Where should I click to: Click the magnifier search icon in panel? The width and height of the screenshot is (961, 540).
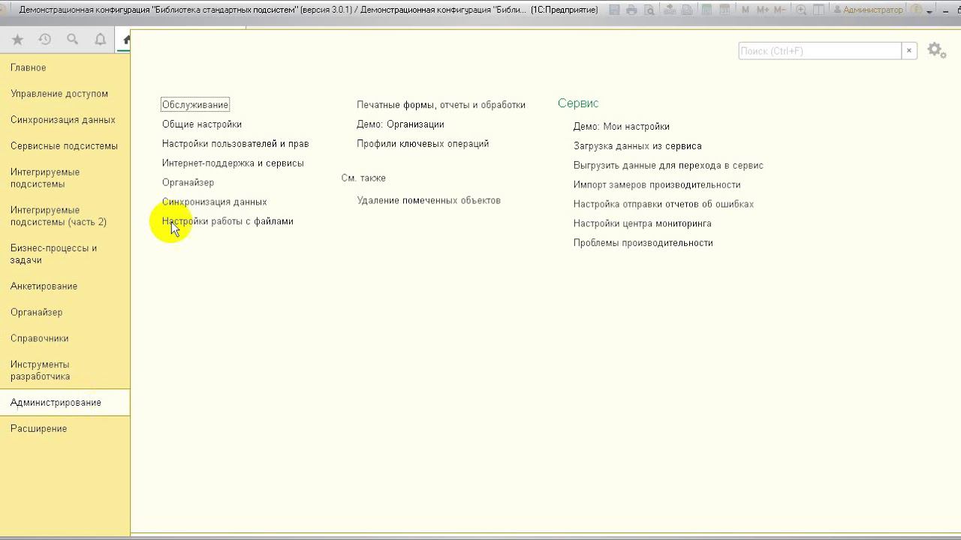(x=73, y=40)
